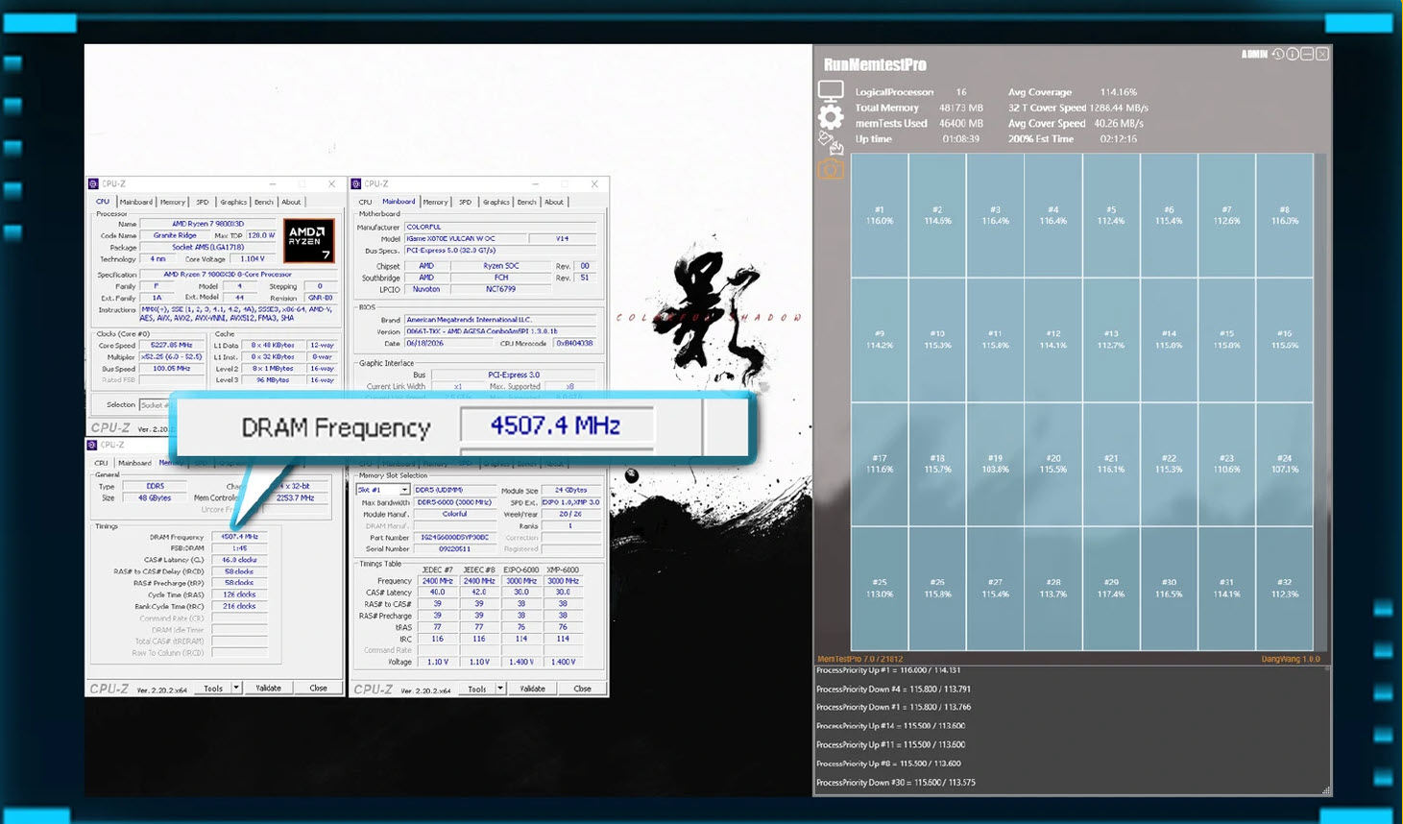1403x824 pixels.
Task: Select memtest tile #1 at 116.0%
Action: (x=880, y=215)
